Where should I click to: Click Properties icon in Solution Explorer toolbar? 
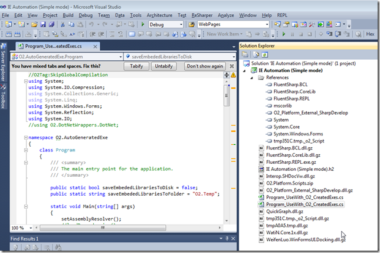(x=244, y=54)
